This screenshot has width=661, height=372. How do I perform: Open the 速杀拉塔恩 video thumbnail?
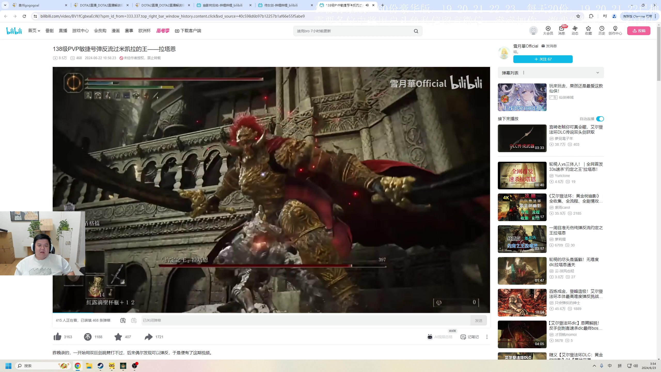522,175
